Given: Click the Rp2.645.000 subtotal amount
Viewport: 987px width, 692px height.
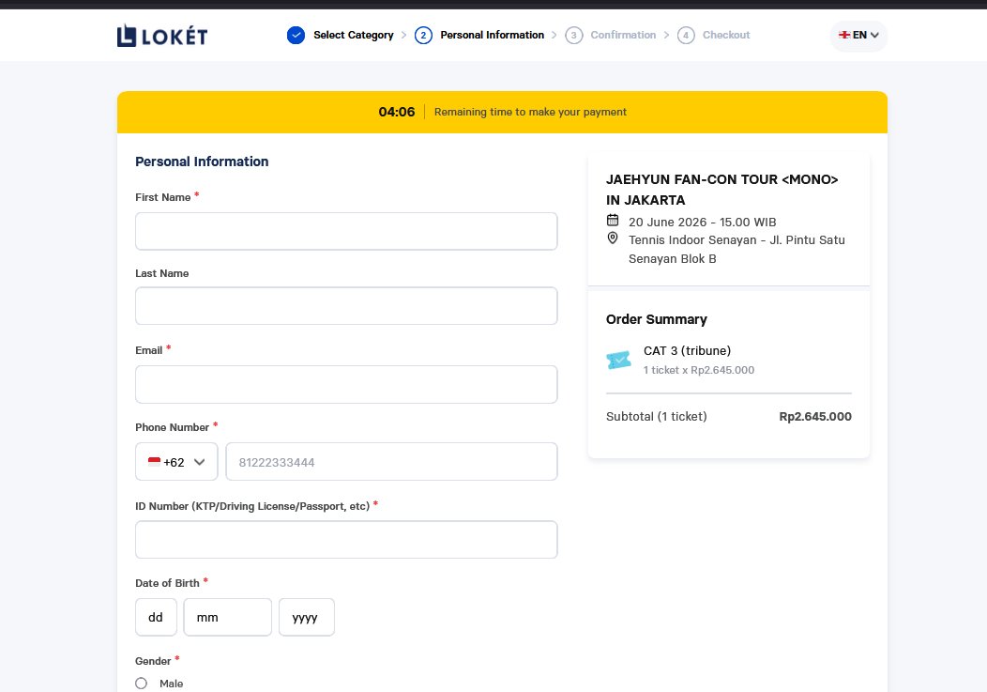Looking at the screenshot, I should [815, 417].
